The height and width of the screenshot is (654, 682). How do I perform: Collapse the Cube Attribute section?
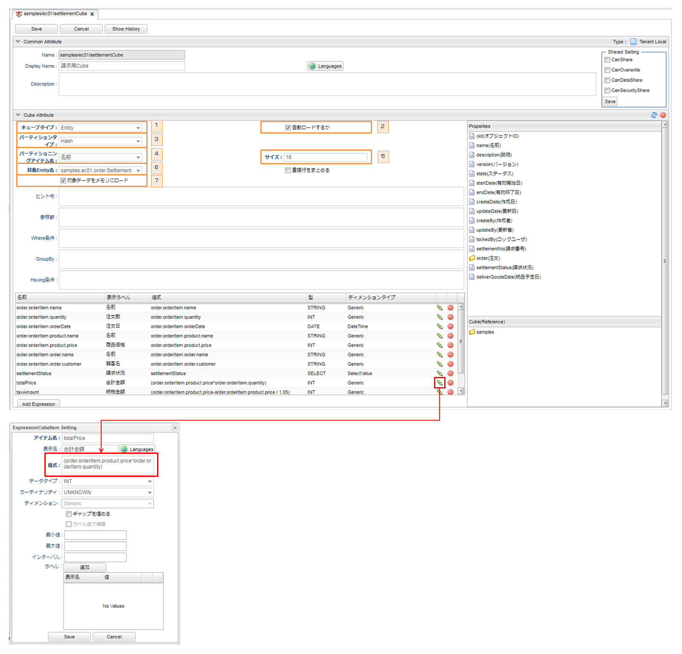[x=18, y=115]
